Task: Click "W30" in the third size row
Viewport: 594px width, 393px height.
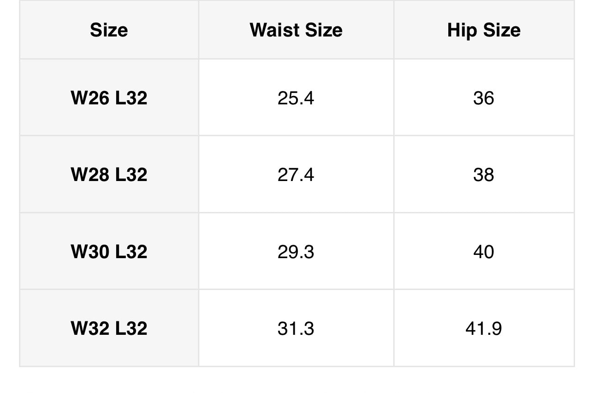Action: point(90,252)
